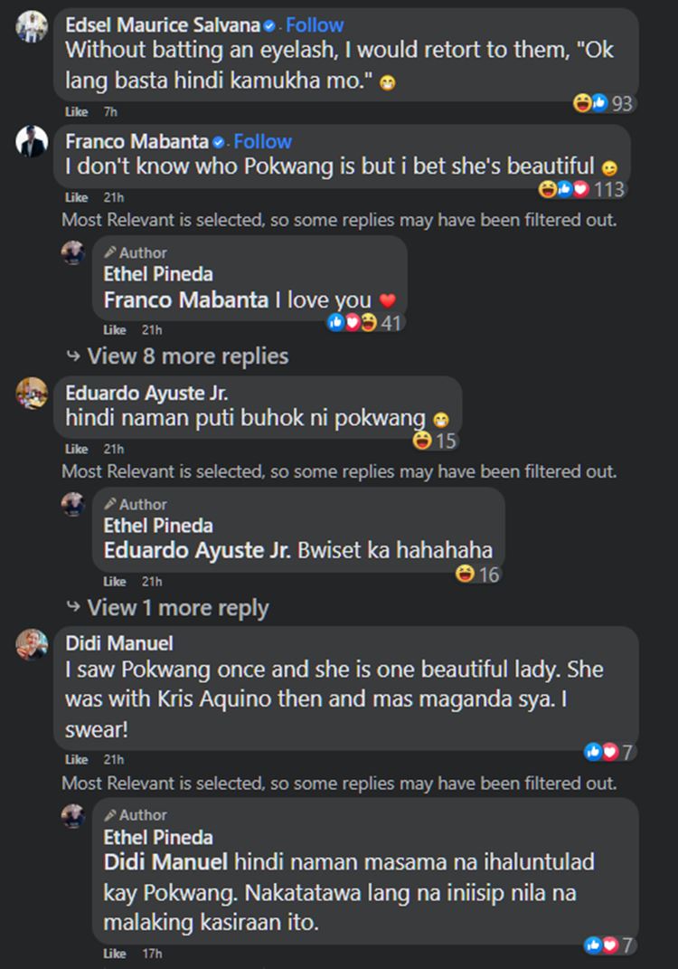Follow Franco Mabanta
The image size is (678, 969).
click(262, 141)
